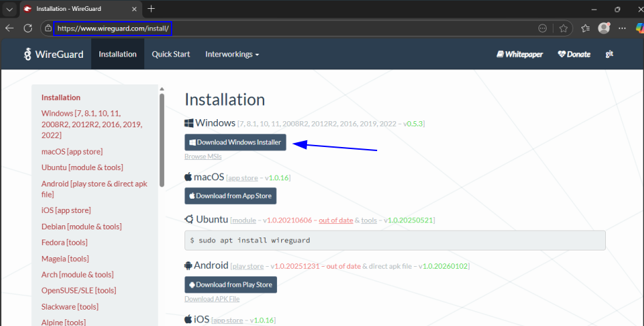644x326 pixels.
Task: Click the WireGuard logo in navbar
Action: click(53, 54)
